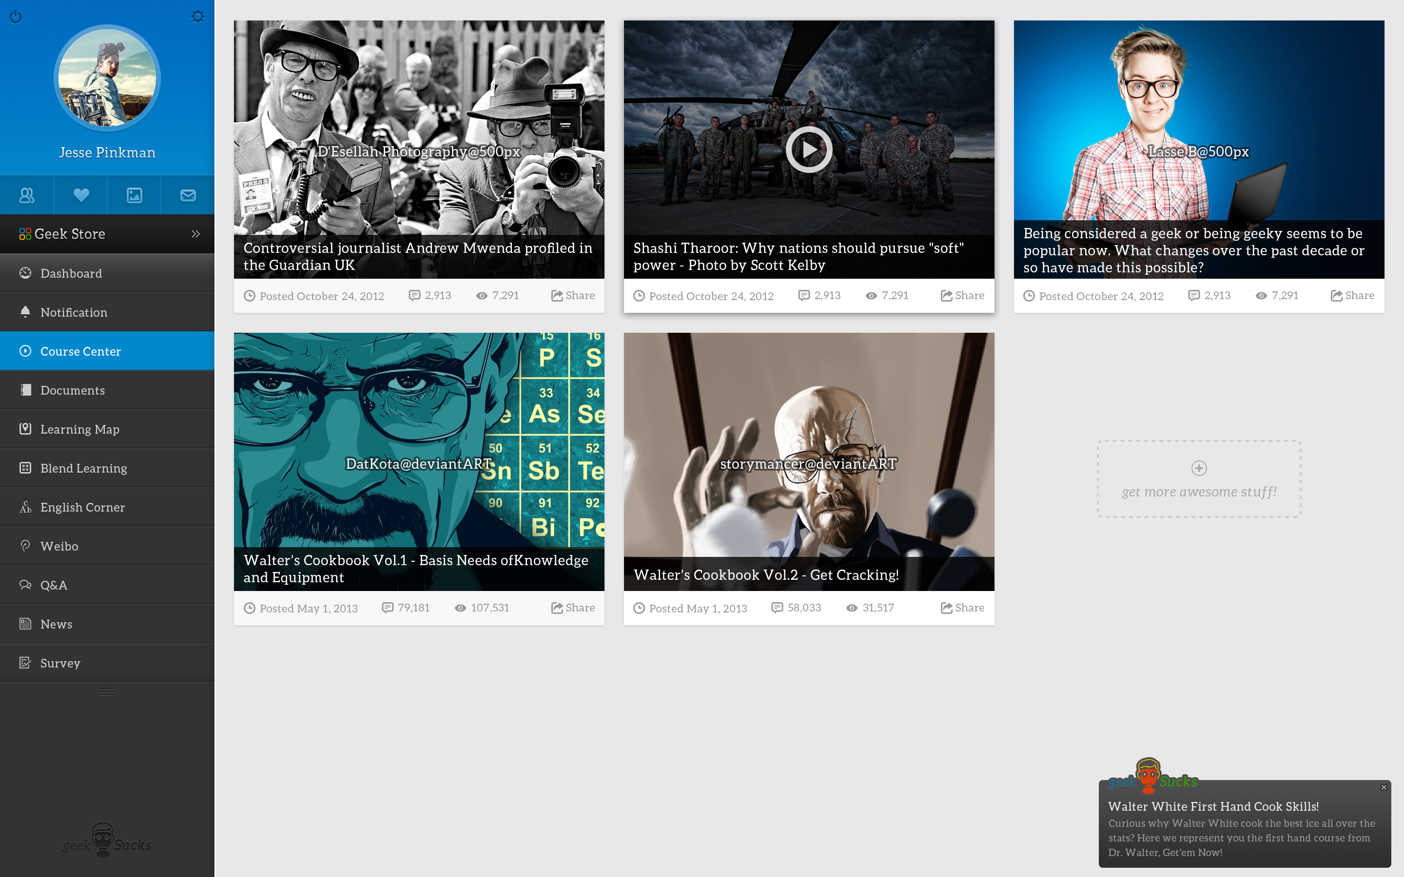Click the power icon in sidebar header

[16, 17]
